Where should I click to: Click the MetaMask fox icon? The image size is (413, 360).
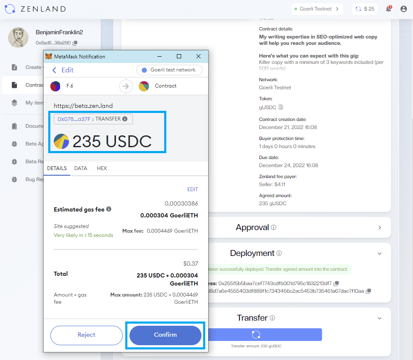[49, 56]
